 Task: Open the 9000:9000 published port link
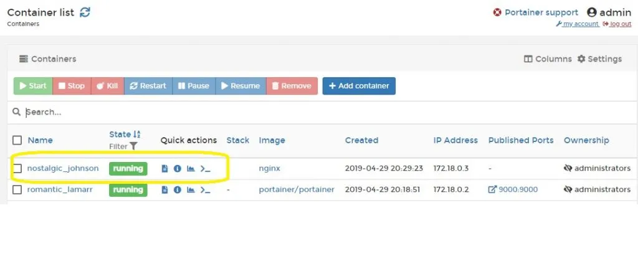coord(513,189)
